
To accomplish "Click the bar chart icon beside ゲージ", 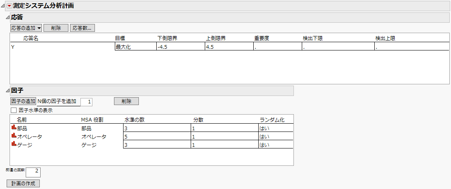I will [x=14, y=145].
